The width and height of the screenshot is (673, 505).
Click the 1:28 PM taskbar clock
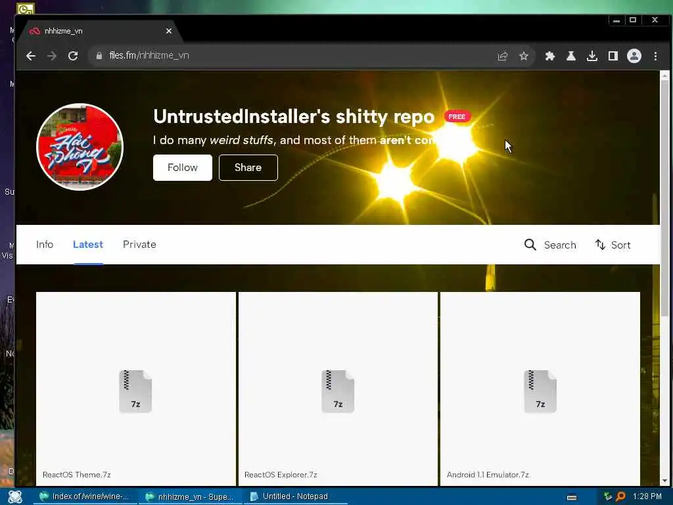(x=647, y=496)
